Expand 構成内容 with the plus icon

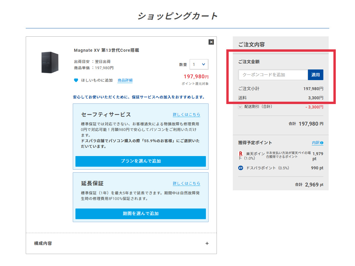point(207,244)
